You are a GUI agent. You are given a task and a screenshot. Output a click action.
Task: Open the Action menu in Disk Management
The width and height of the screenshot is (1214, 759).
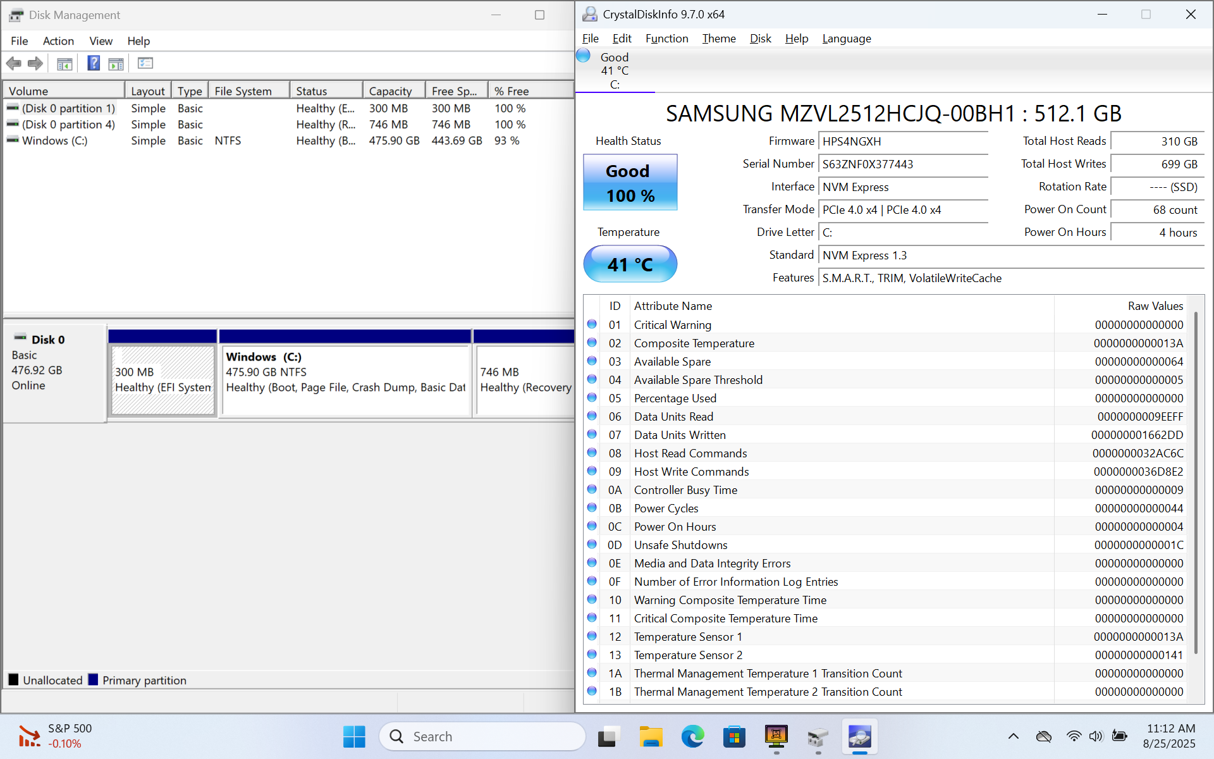58,41
